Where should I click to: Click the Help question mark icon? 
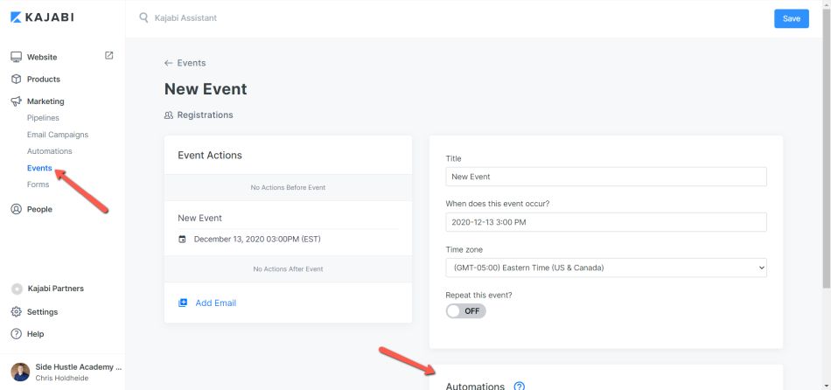pos(17,334)
